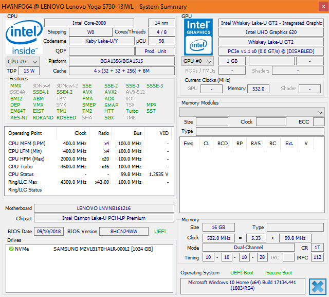Click the CPU Turbo operating point row
Screen dimensions: 329x297
coord(88,167)
